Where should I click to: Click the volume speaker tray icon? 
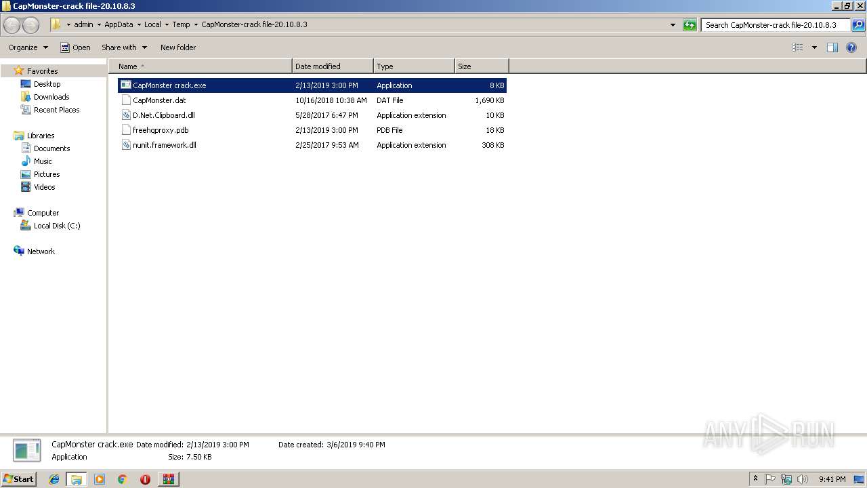coord(803,479)
